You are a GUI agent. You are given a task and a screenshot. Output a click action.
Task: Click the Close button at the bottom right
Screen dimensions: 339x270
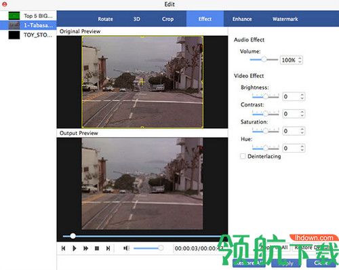pyautogui.click(x=321, y=263)
